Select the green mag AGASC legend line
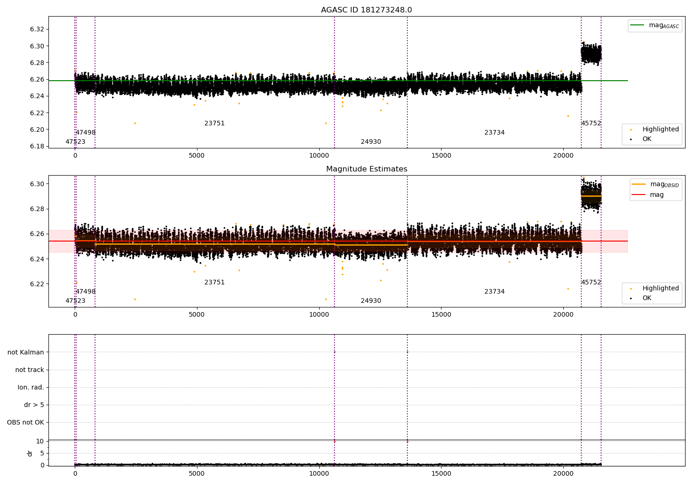Image resolution: width=692 pixels, height=484 pixels. pos(637,25)
